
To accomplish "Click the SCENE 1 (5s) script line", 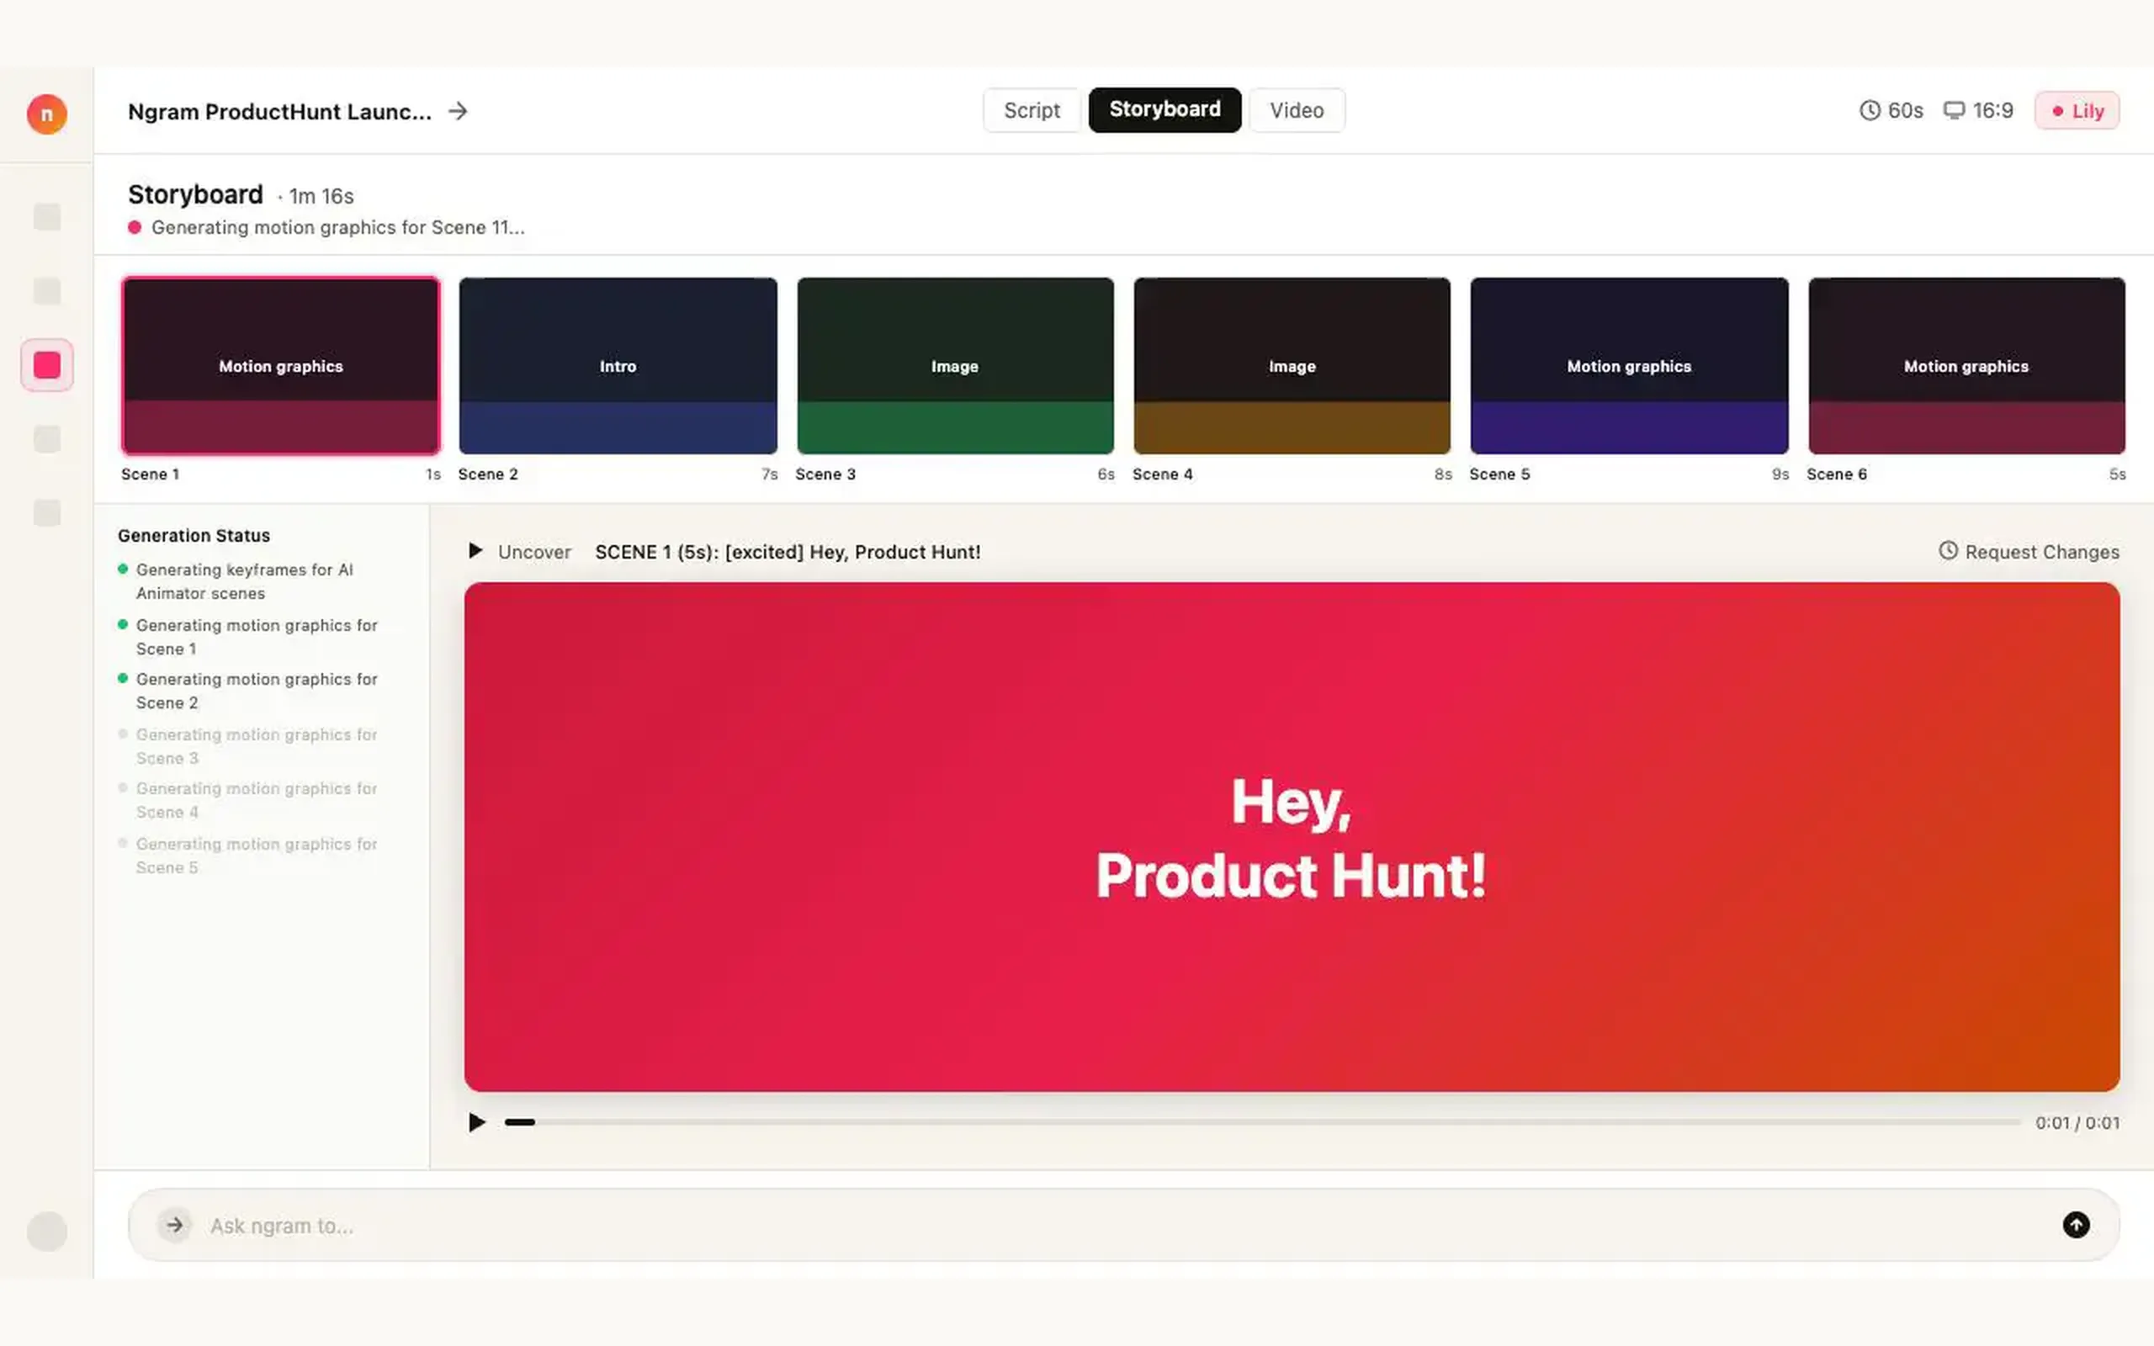I will (x=788, y=552).
